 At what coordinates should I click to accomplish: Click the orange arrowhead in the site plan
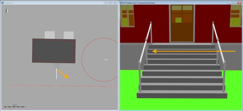(x=67, y=77)
